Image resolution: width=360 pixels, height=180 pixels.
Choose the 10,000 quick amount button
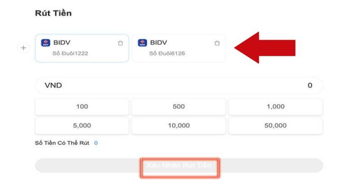click(x=179, y=126)
